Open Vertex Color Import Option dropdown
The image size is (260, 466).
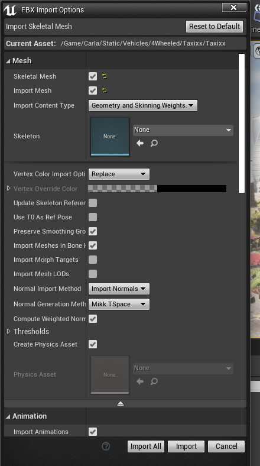pos(119,174)
